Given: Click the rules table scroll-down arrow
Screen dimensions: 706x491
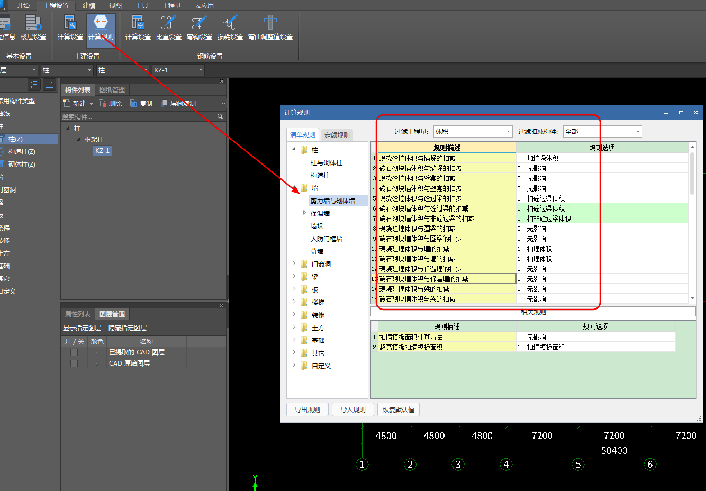Looking at the screenshot, I should point(692,299).
